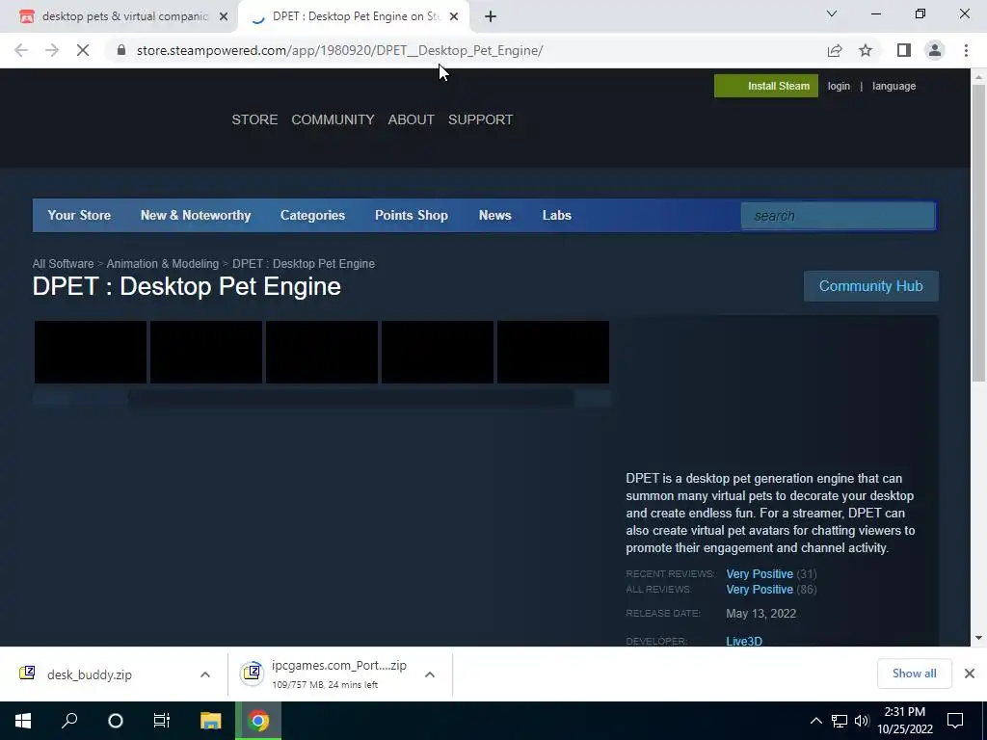The image size is (987, 740).
Task: Expand options for the ipcgames.com download
Action: click(430, 674)
